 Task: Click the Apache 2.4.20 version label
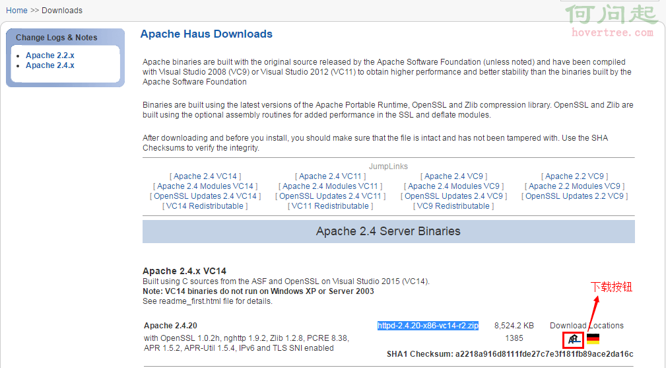click(x=170, y=326)
